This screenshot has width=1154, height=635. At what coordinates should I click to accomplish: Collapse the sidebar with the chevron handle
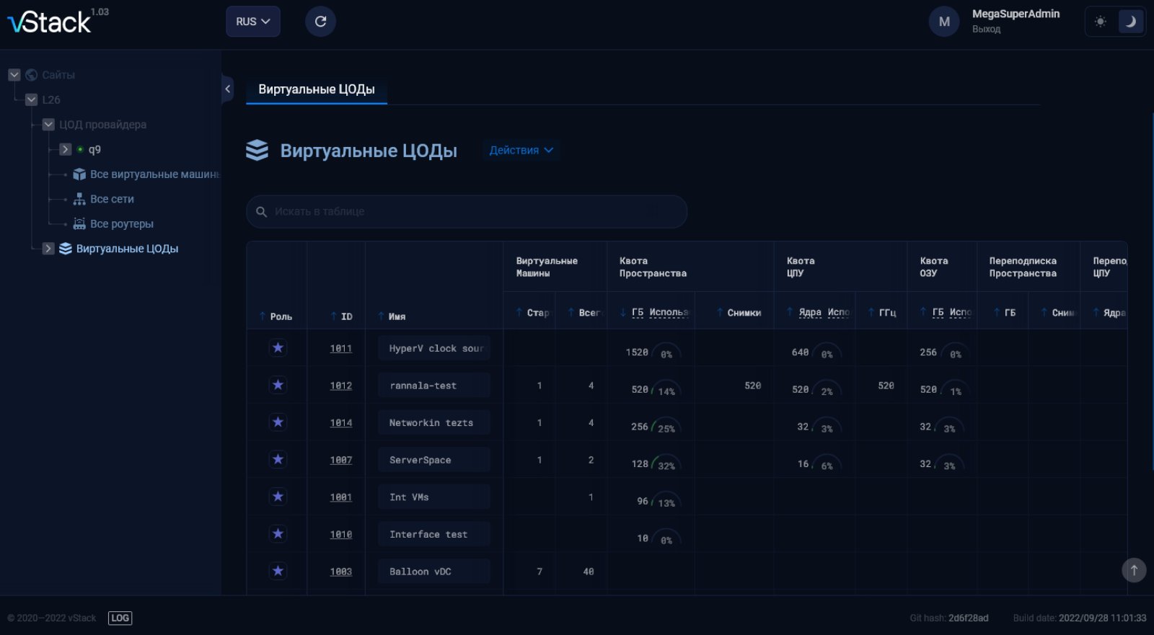[227, 89]
